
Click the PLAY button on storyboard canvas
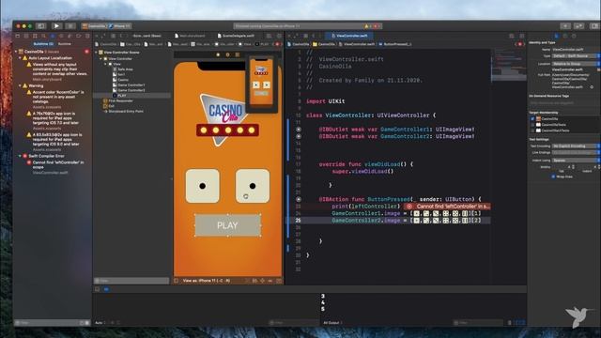coord(227,225)
